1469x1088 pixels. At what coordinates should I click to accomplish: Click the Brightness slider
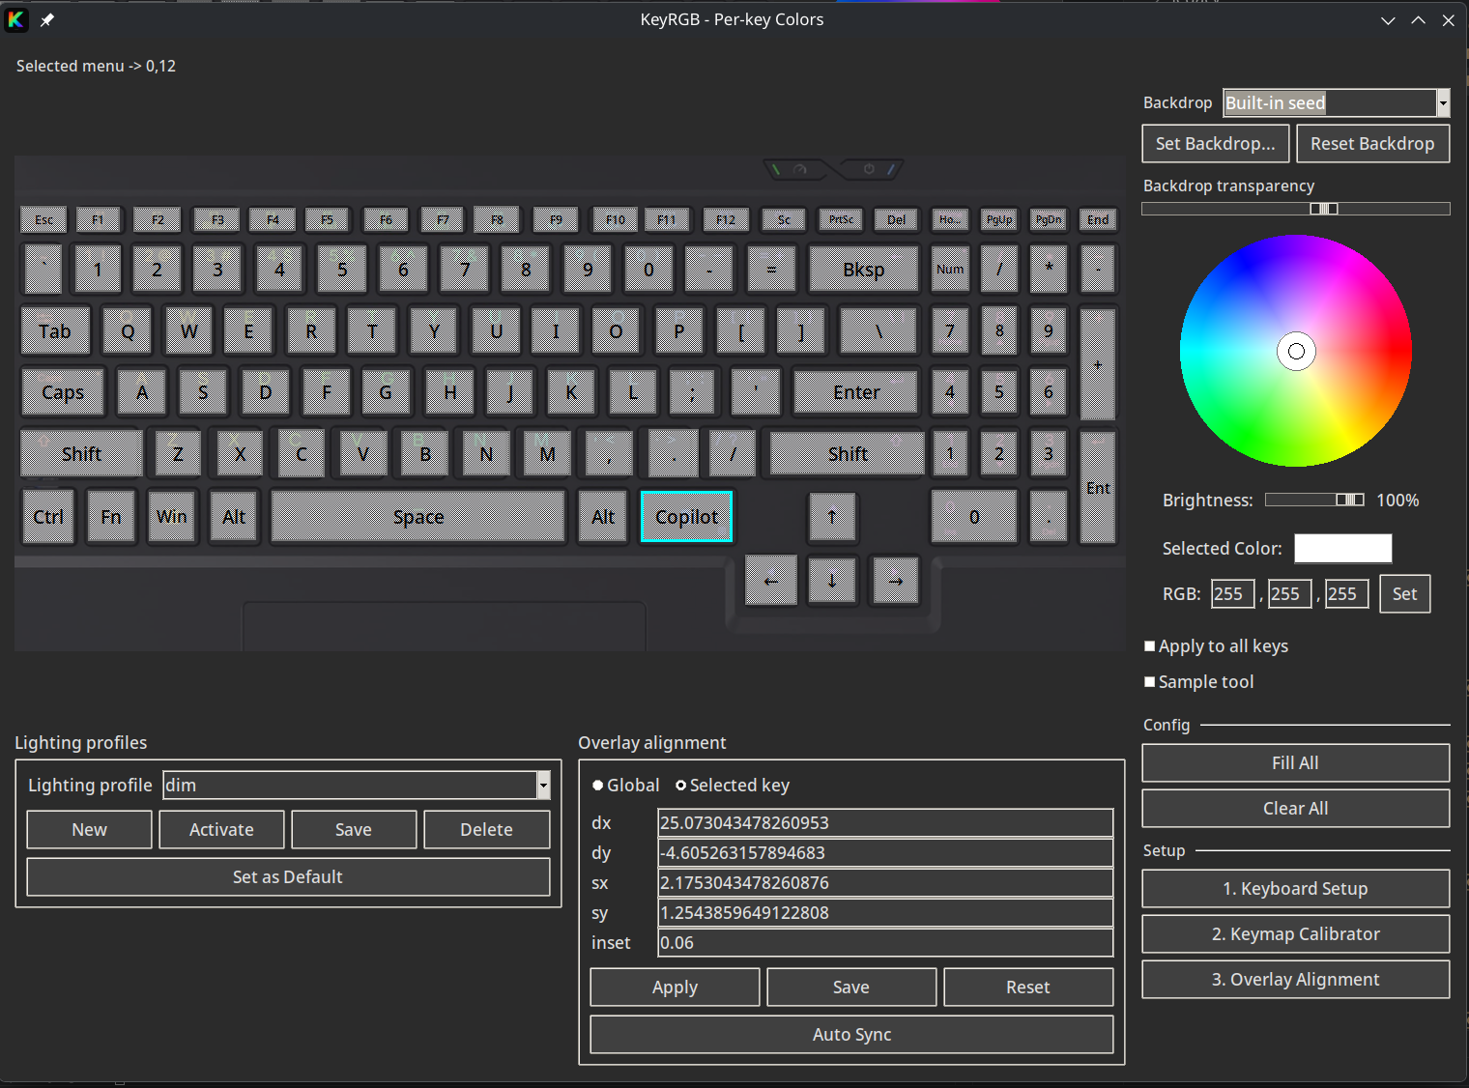1314,500
